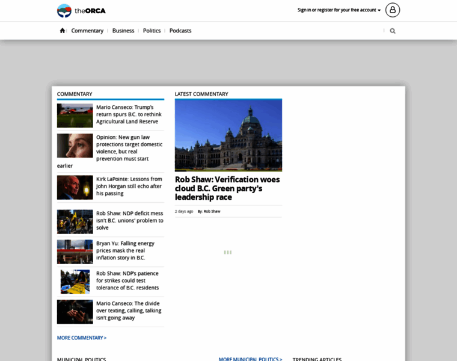Click Rob Shaw author byline link
The width and height of the screenshot is (457, 361).
coord(212,211)
